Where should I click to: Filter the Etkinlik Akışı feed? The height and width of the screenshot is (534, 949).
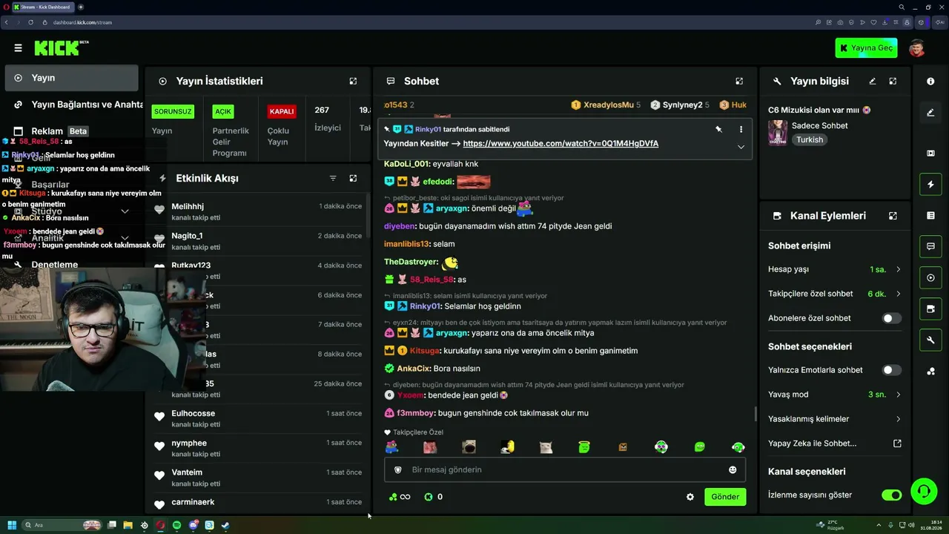pos(333,178)
